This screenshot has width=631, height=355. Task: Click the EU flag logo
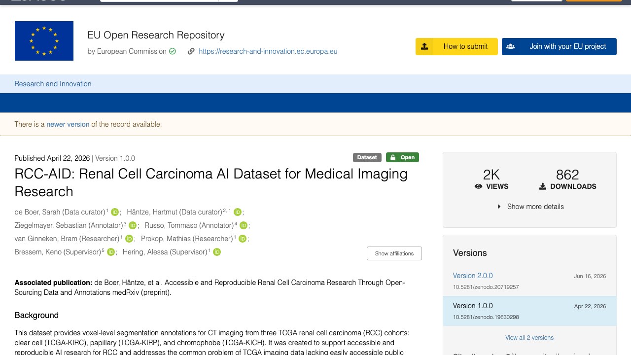click(x=44, y=41)
